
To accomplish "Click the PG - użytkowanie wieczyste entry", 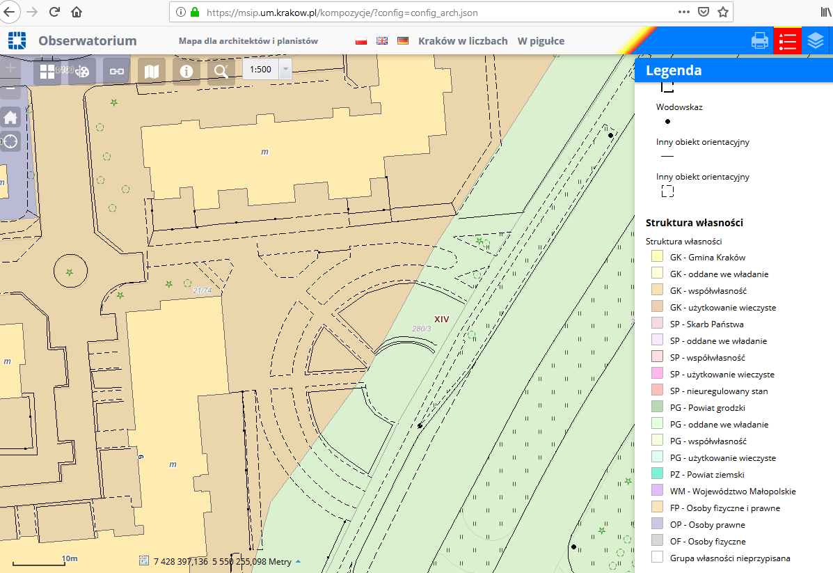I will (x=723, y=457).
